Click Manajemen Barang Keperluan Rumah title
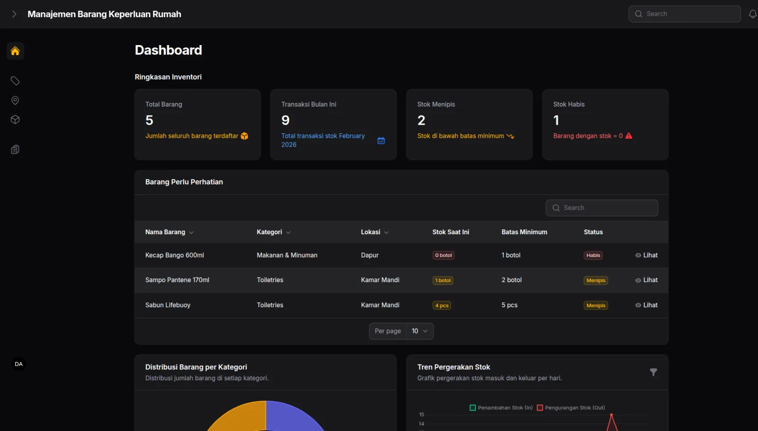Screen dimensions: 758x431 tap(104, 14)
